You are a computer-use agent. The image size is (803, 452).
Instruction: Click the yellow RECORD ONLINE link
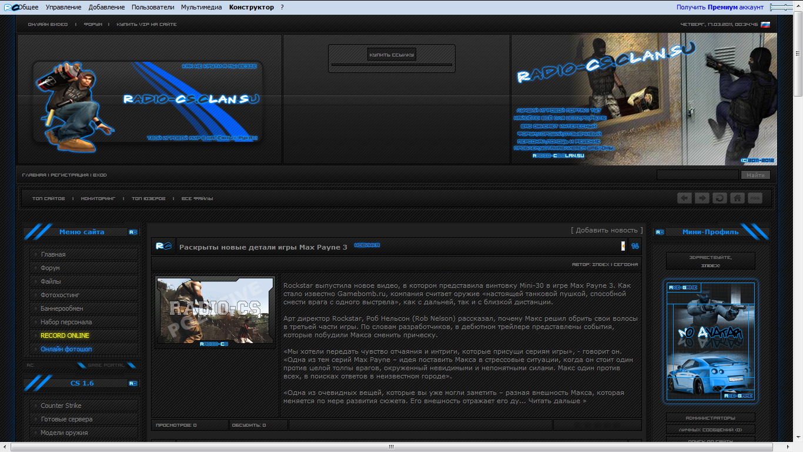pos(65,335)
